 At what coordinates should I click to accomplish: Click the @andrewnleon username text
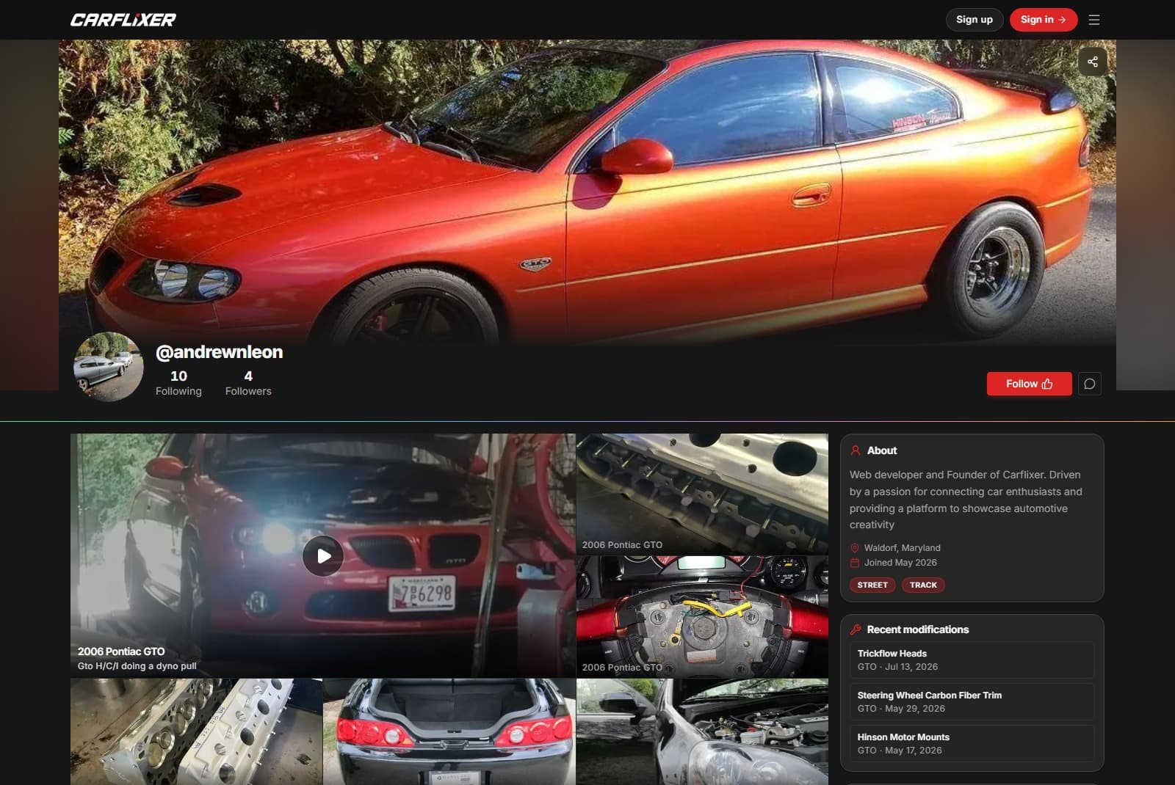[x=219, y=352]
